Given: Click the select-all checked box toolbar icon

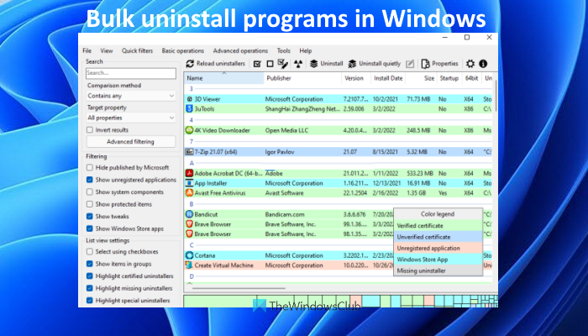Looking at the screenshot, I should [257, 64].
